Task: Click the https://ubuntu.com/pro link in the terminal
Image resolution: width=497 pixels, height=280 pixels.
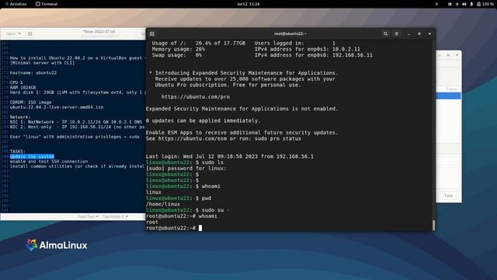Action: pos(196,96)
